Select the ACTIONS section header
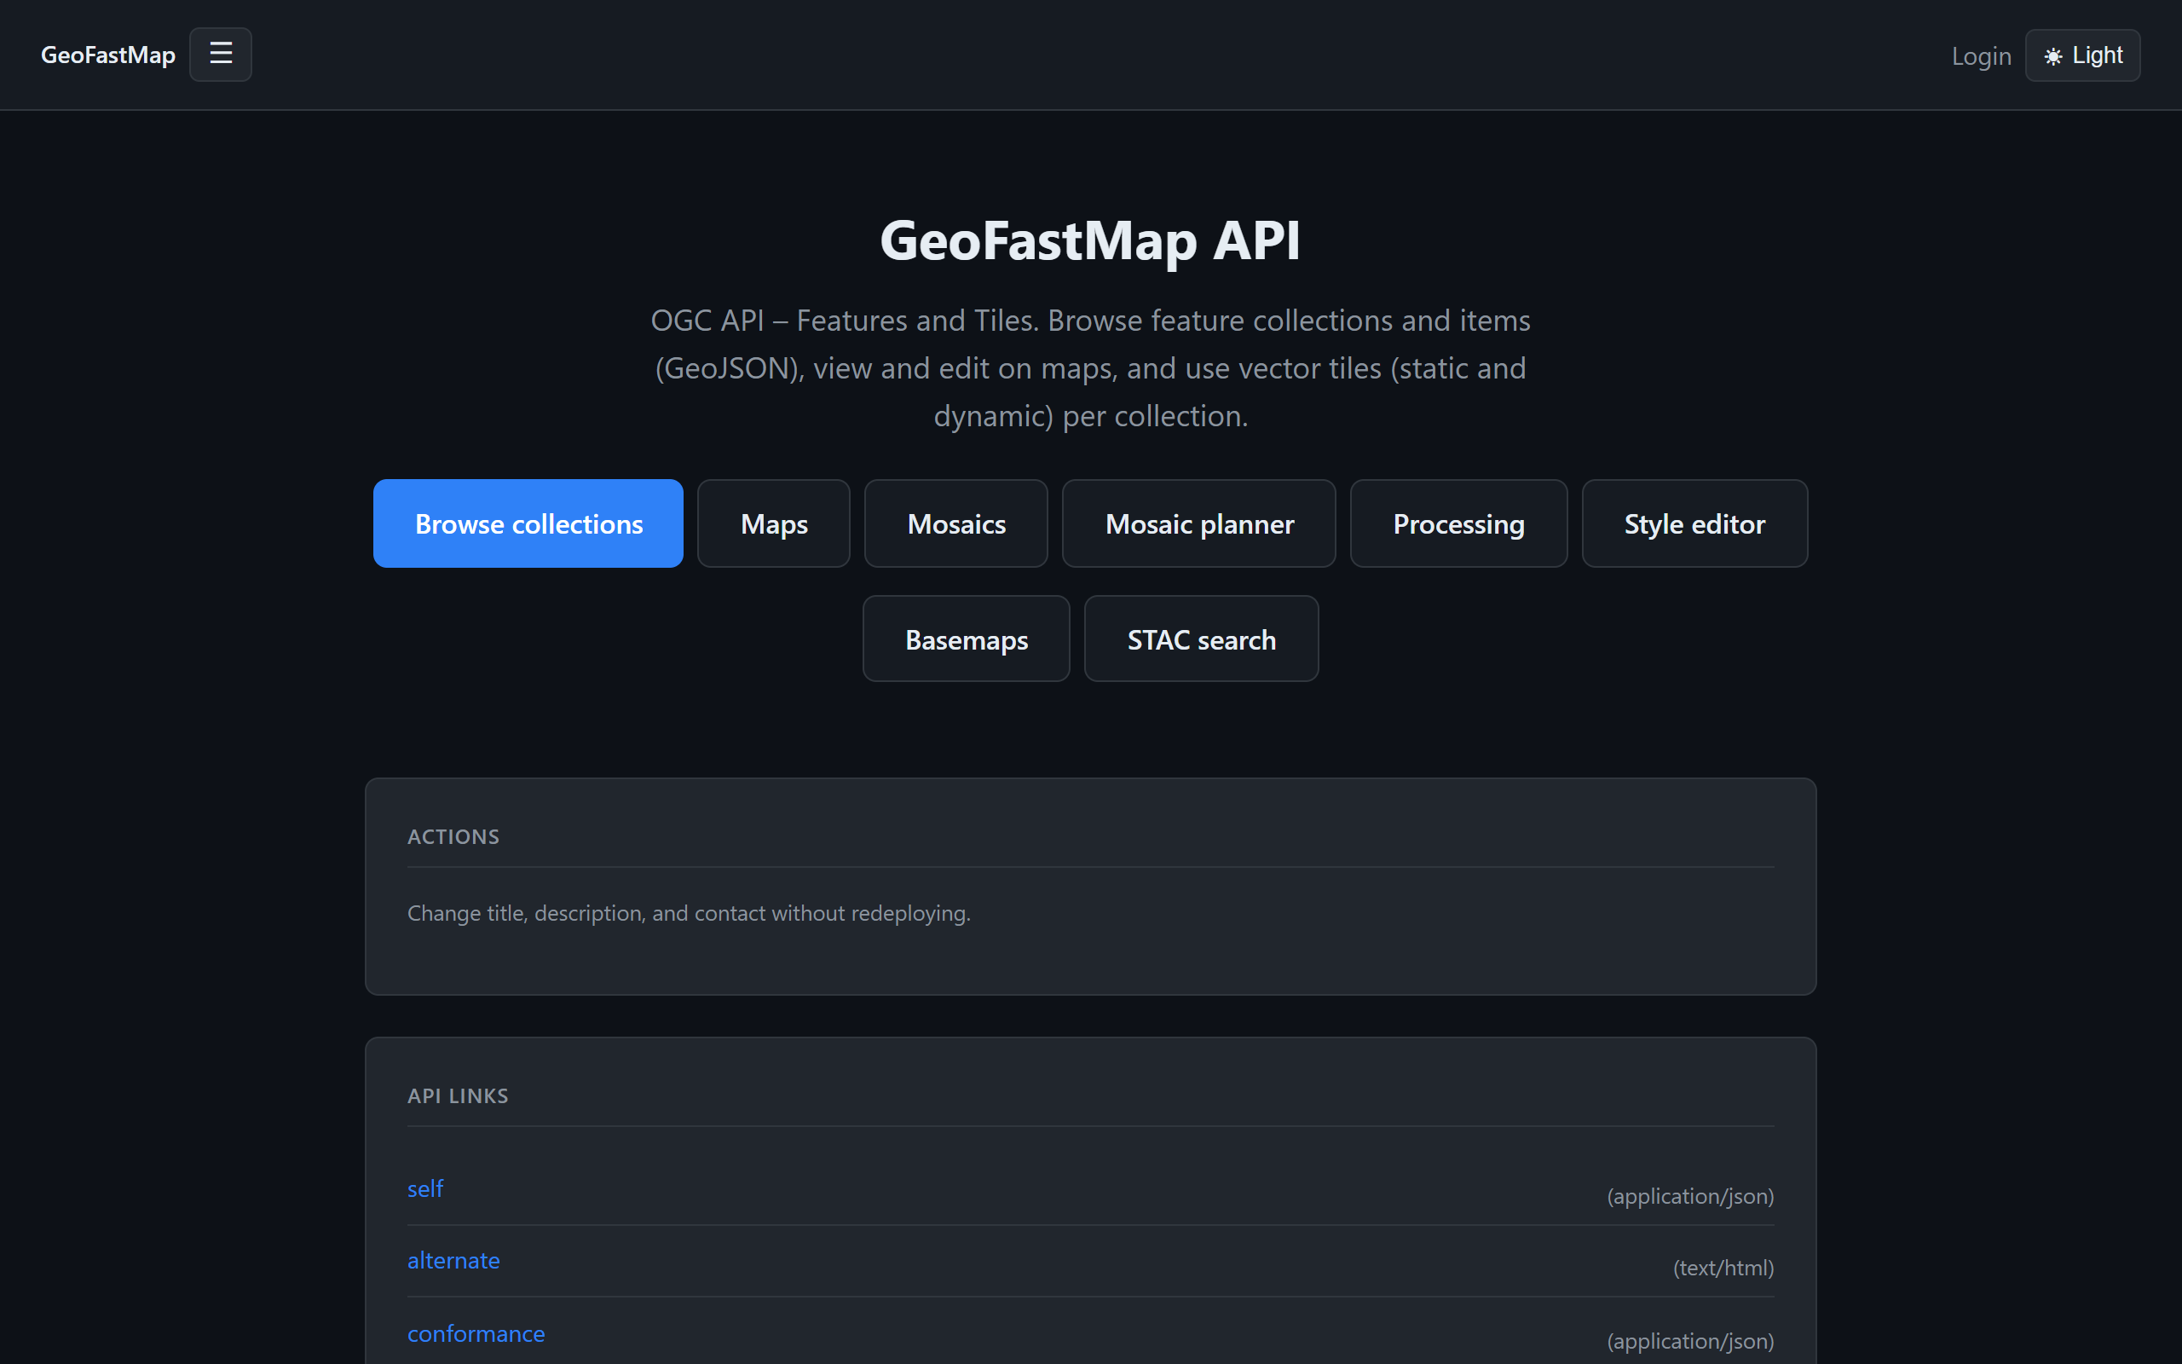Image resolution: width=2182 pixels, height=1364 pixels. click(453, 836)
